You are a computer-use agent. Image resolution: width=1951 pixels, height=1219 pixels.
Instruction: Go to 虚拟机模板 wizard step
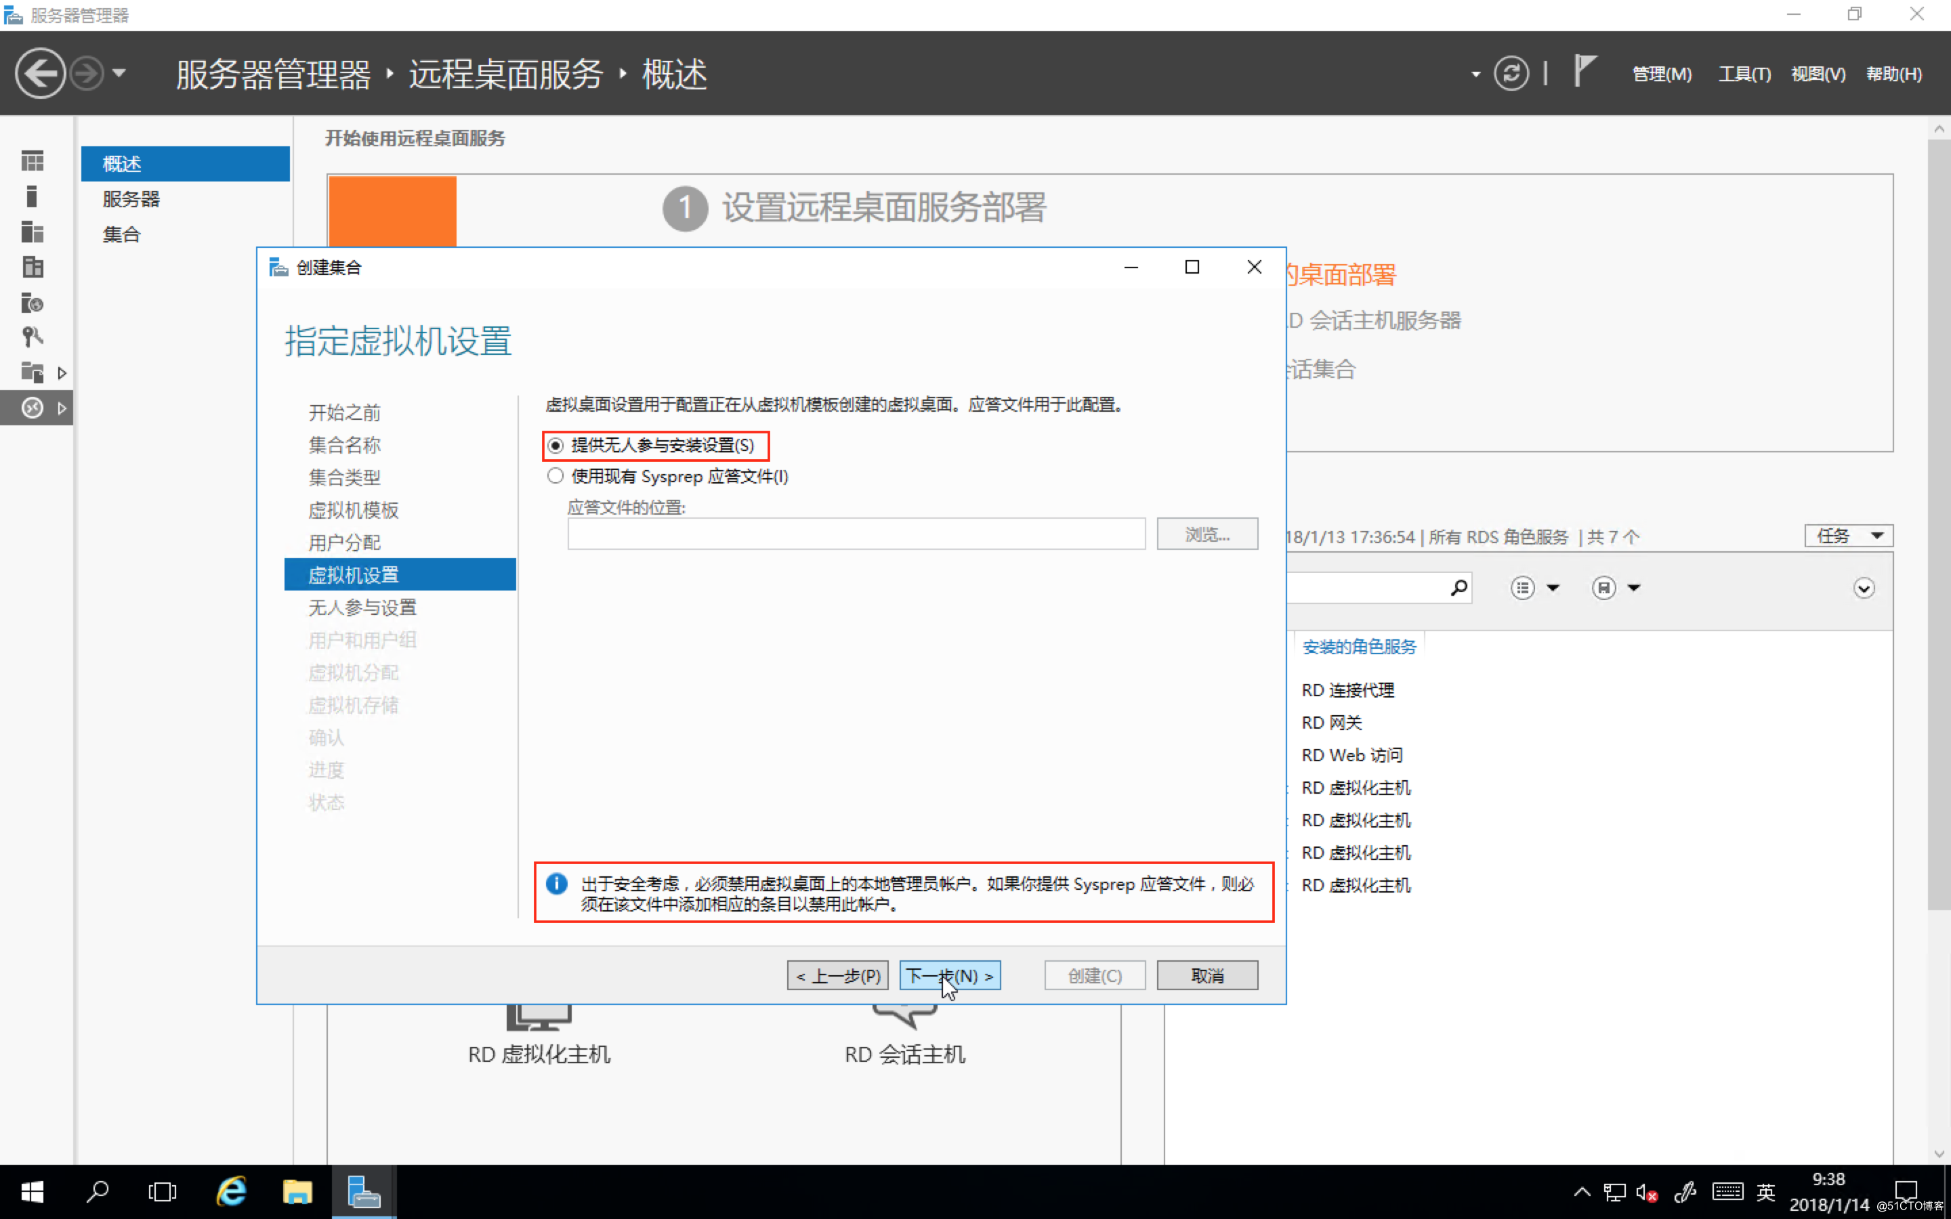353,511
